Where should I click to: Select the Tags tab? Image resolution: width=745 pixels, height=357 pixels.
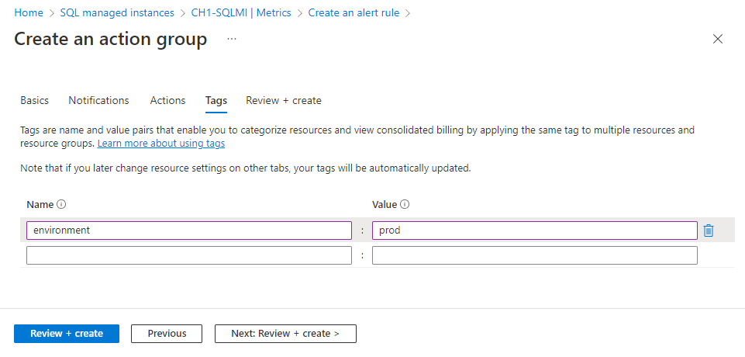pyautogui.click(x=216, y=101)
